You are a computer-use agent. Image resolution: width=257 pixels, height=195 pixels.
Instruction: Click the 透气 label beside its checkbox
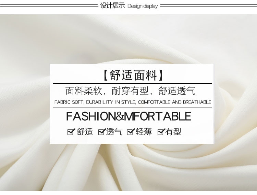[x=114, y=131]
